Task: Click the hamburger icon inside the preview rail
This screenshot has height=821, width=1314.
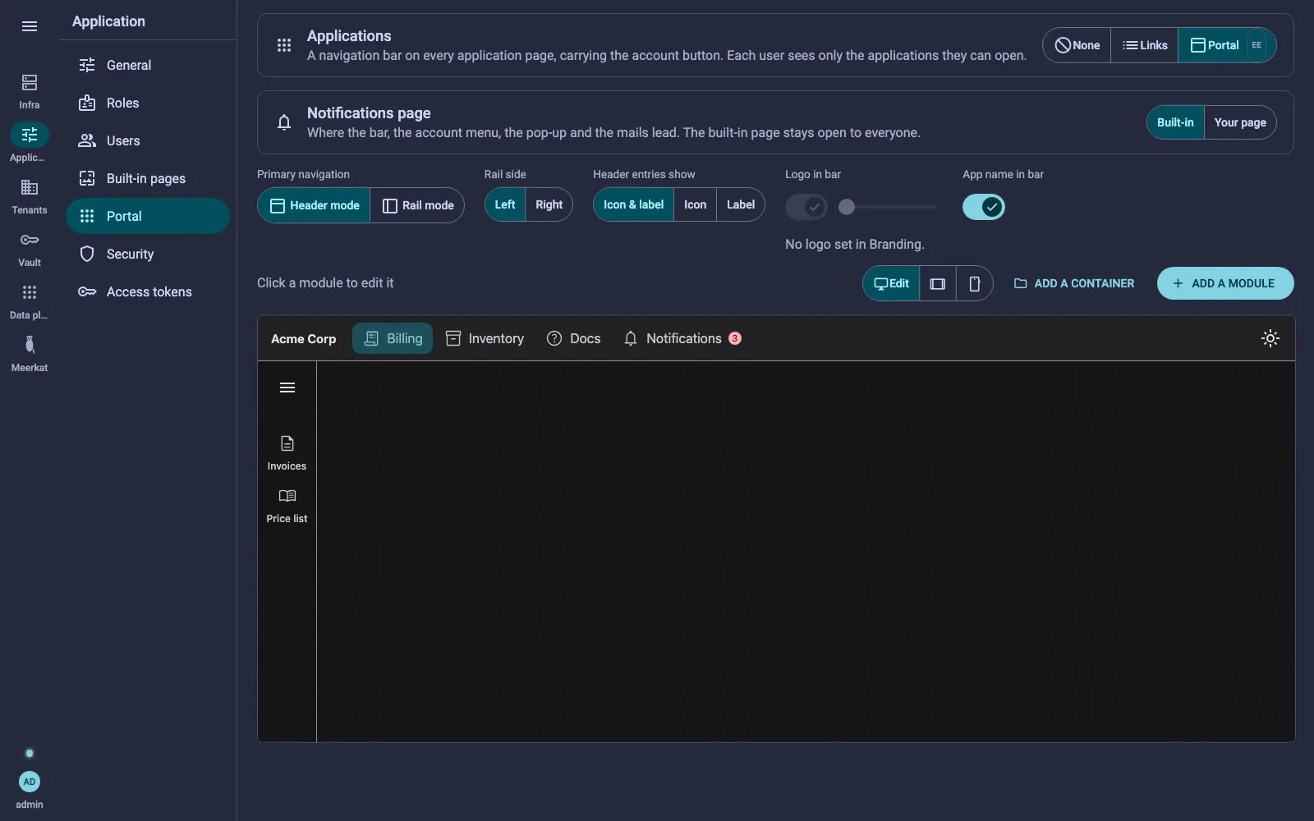Action: click(x=287, y=388)
